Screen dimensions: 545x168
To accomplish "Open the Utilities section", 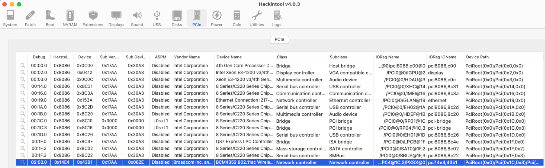I will click(257, 18).
